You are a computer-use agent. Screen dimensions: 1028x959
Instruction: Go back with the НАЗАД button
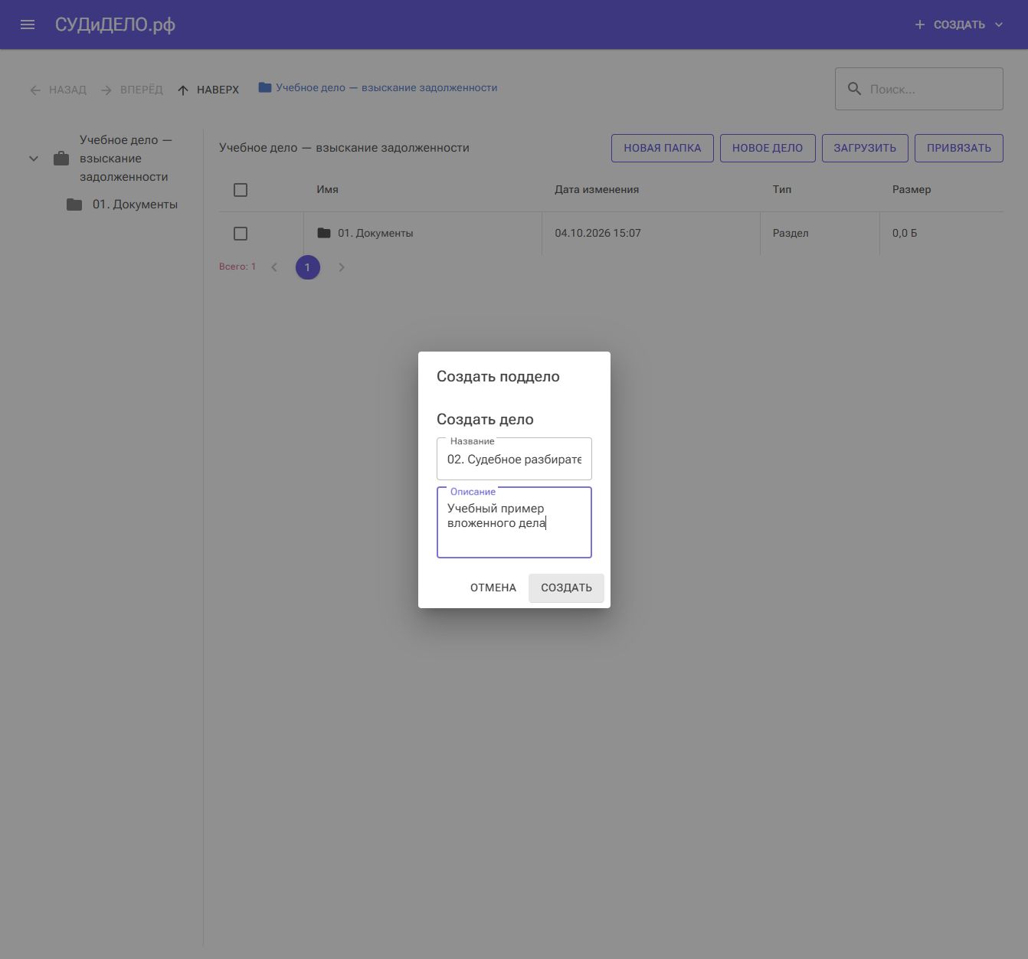tap(58, 90)
